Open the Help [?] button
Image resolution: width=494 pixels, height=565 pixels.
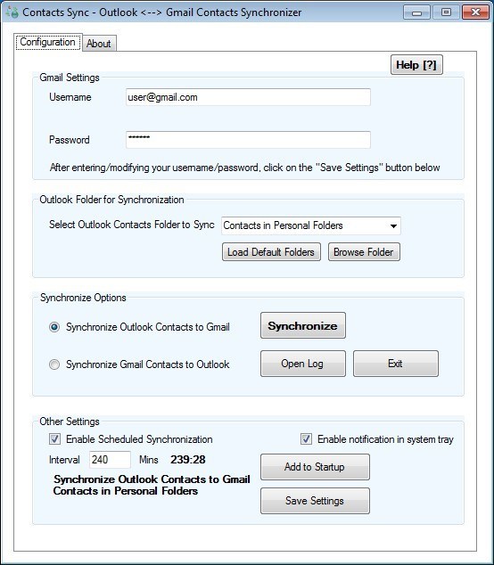click(416, 65)
